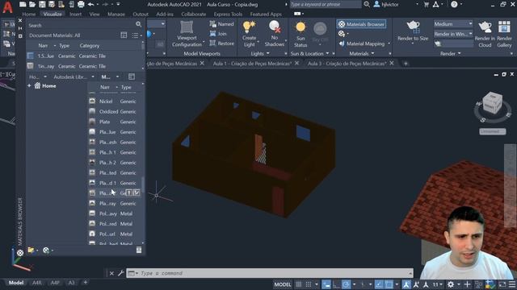Open the Express Tools ribbon tab
The height and width of the screenshot is (290, 517).
tap(228, 14)
